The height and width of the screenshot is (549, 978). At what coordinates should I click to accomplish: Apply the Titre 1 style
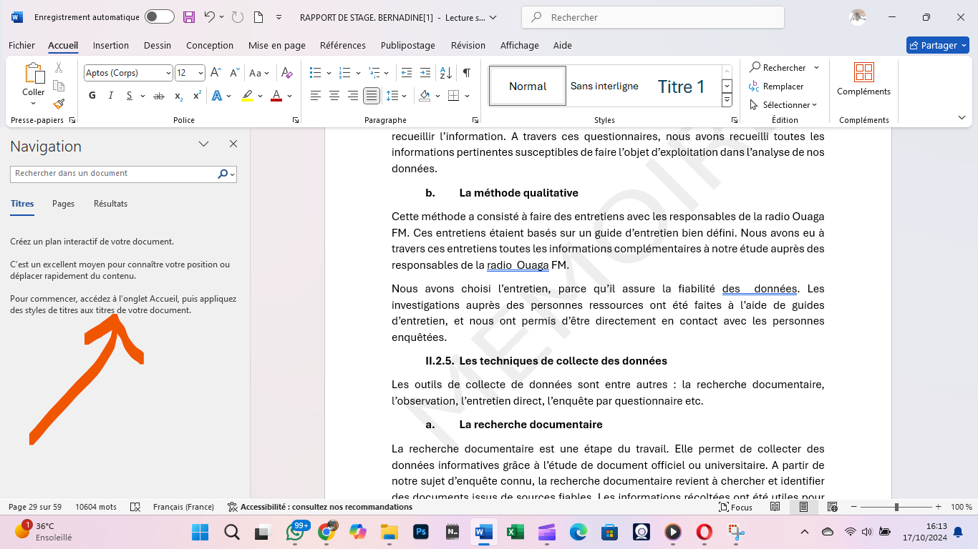(682, 86)
